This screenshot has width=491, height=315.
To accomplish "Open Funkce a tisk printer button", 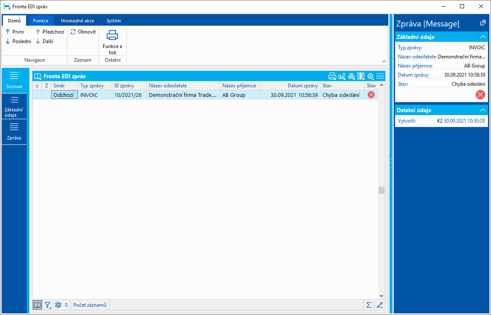I will tap(113, 42).
